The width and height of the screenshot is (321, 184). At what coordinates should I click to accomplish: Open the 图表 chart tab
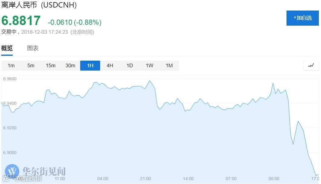coord(33,48)
